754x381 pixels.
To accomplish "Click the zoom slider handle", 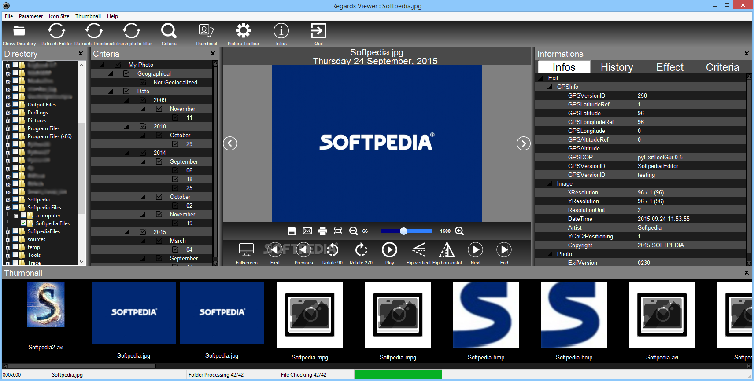I will click(x=403, y=231).
